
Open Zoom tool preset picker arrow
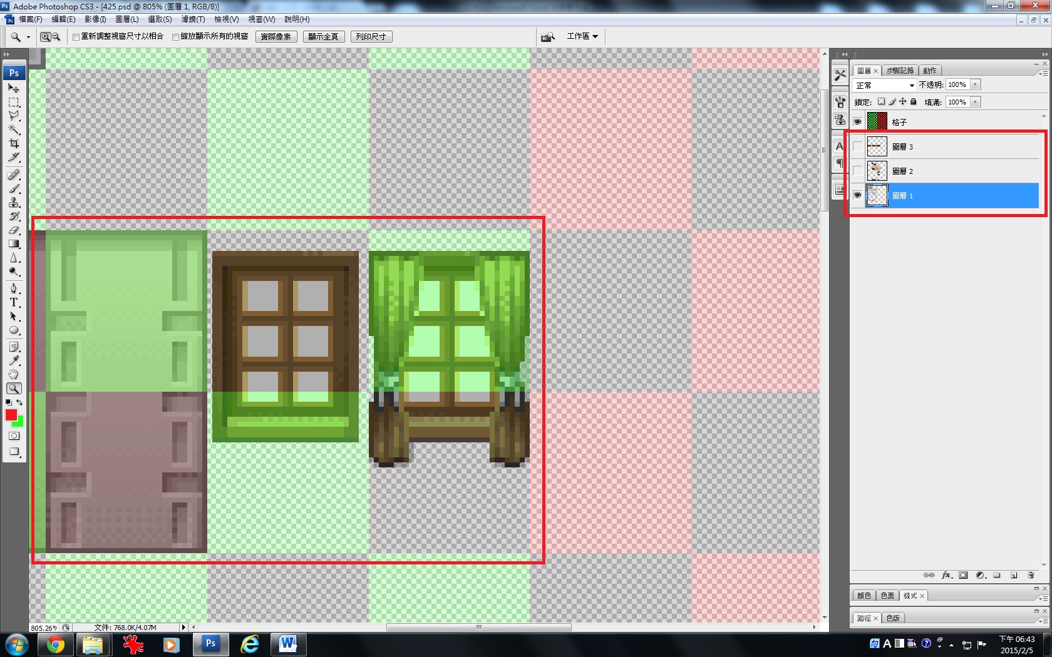28,37
